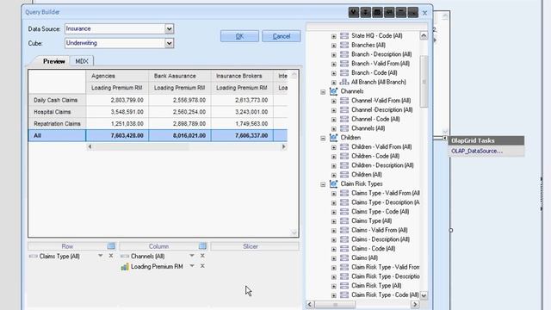
Task: Switch to the Preview tab
Action: 53,61
